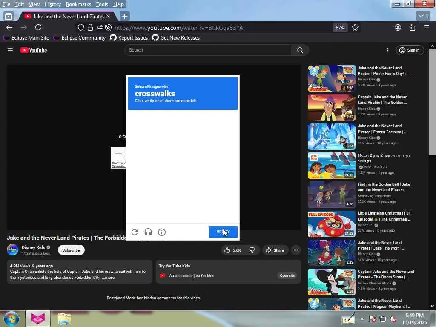
Task: Open the Eclipse Community bookmark
Action: pyautogui.click(x=80, y=38)
